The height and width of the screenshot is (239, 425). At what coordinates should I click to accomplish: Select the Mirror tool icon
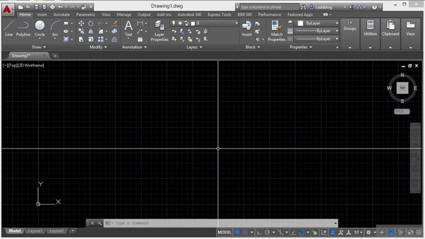pos(91,32)
